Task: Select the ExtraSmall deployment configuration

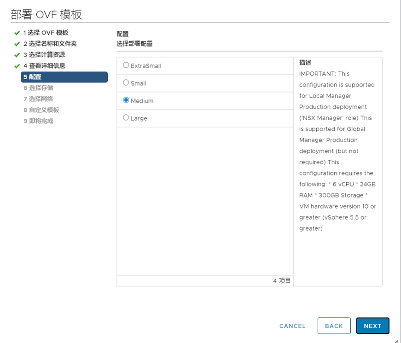Action: 126,65
